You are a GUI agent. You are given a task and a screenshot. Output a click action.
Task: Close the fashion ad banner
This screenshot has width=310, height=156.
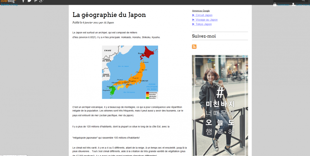tap(246, 57)
